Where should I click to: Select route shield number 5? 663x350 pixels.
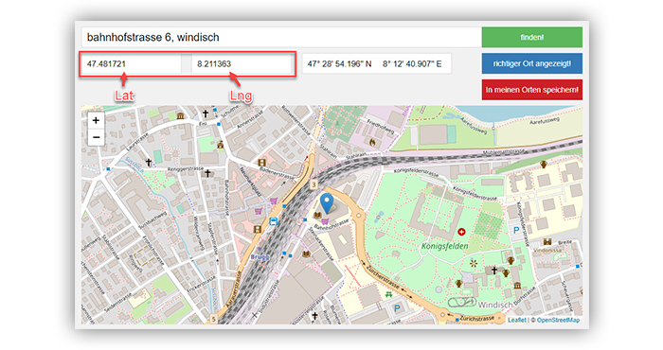[x=213, y=319]
